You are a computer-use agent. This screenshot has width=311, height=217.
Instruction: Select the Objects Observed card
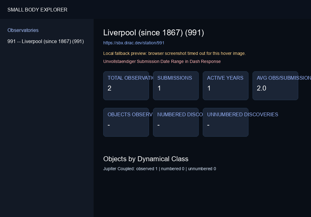click(x=126, y=122)
